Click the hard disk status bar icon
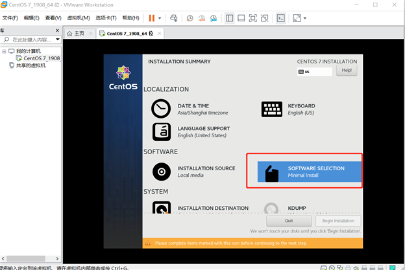Viewport: 405px width, 270px height. (x=324, y=268)
